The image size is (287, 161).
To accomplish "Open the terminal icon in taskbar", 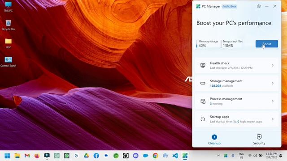I will 47,156.
